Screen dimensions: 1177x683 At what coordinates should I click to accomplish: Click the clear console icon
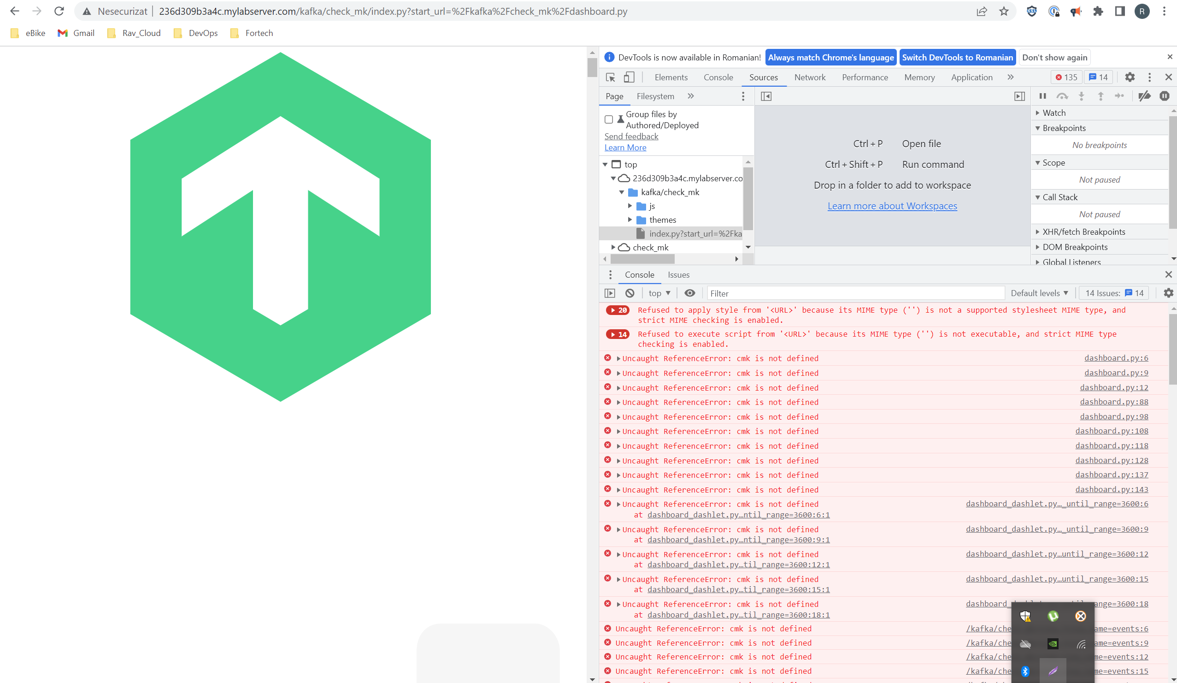630,293
